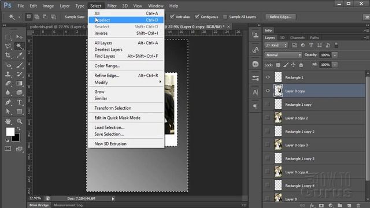Select the Eyedropper tool

(19, 55)
